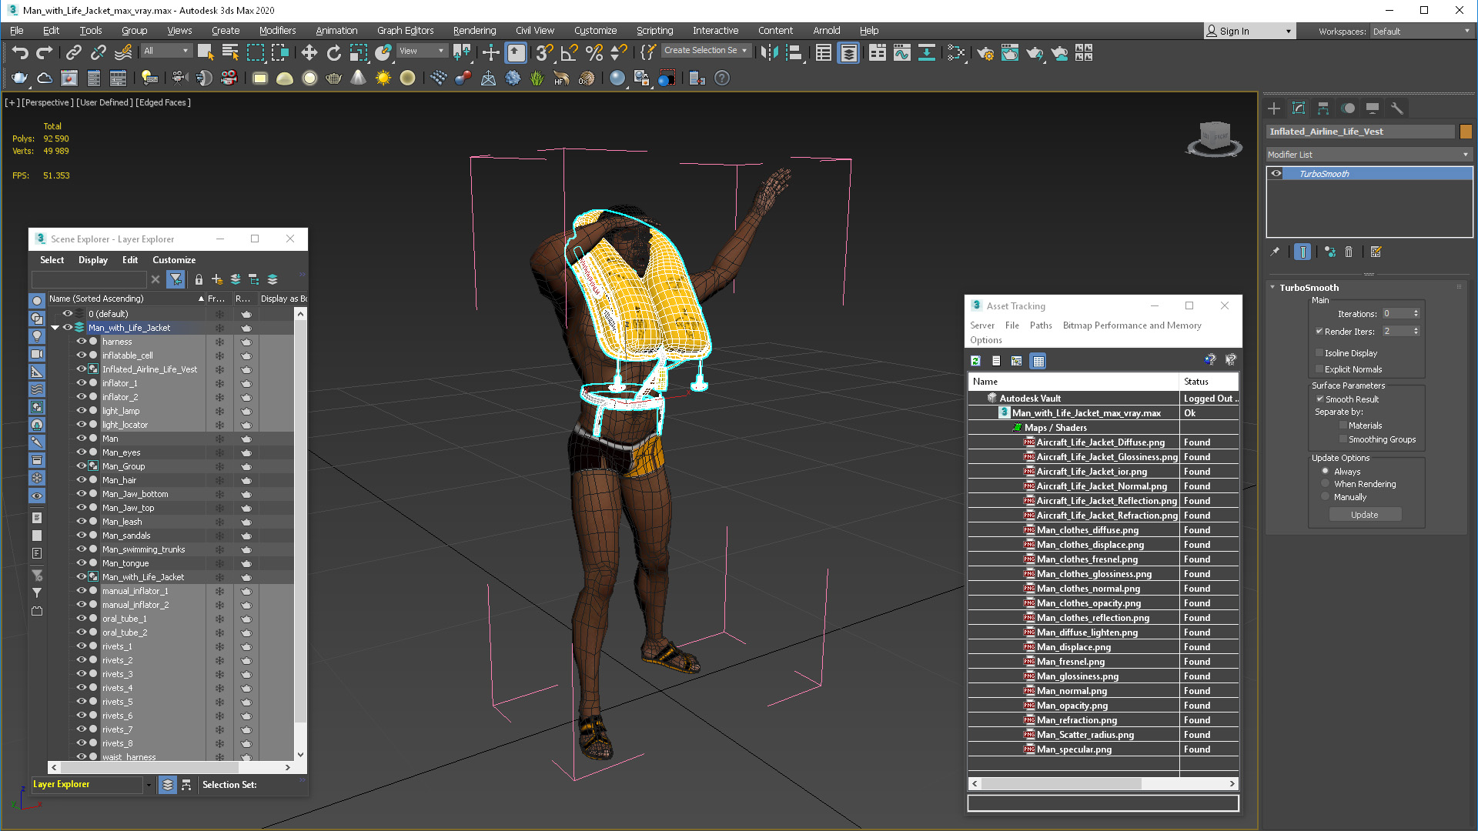The image size is (1478, 831).
Task: Click the Perspective viewport label
Action: pos(48,102)
